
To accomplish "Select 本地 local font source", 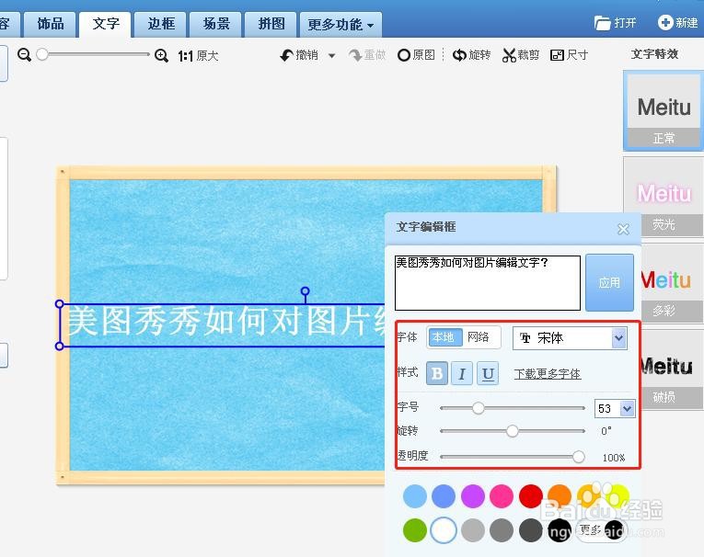I will point(444,337).
